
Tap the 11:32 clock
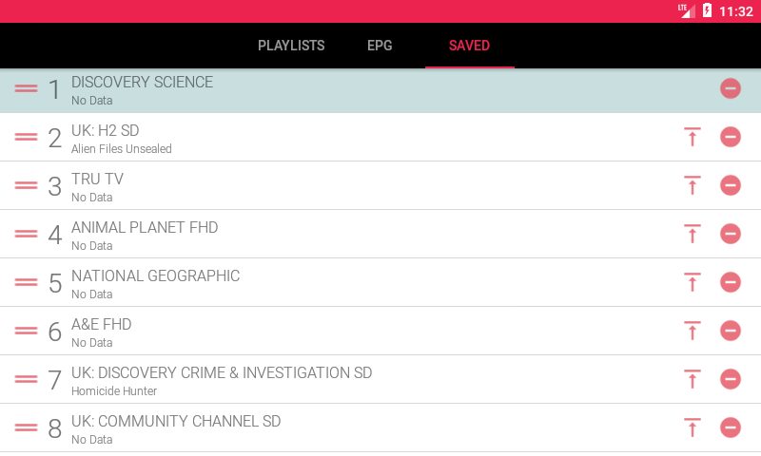(x=735, y=11)
